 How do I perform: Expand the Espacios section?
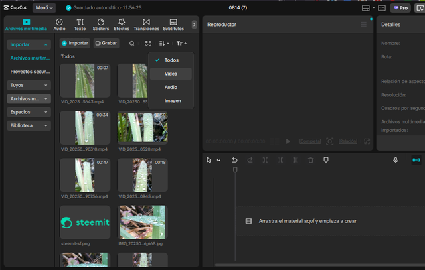click(29, 112)
